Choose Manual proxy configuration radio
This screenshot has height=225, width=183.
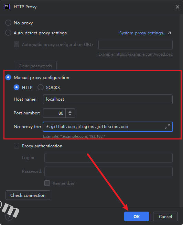tap(8, 77)
